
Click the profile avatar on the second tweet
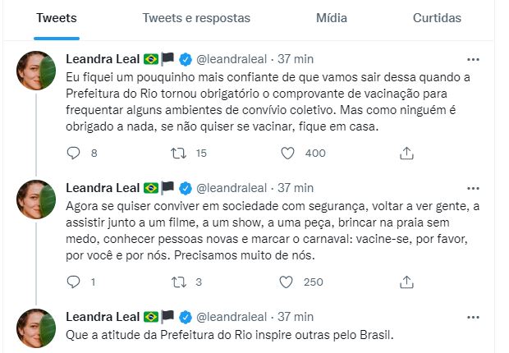pyautogui.click(x=36, y=198)
